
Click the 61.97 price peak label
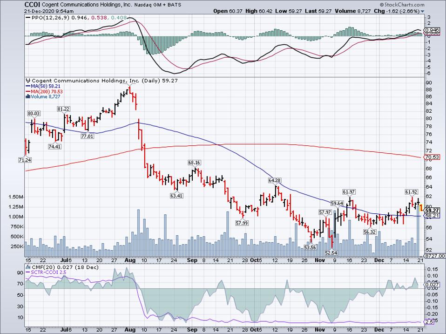tap(349, 192)
